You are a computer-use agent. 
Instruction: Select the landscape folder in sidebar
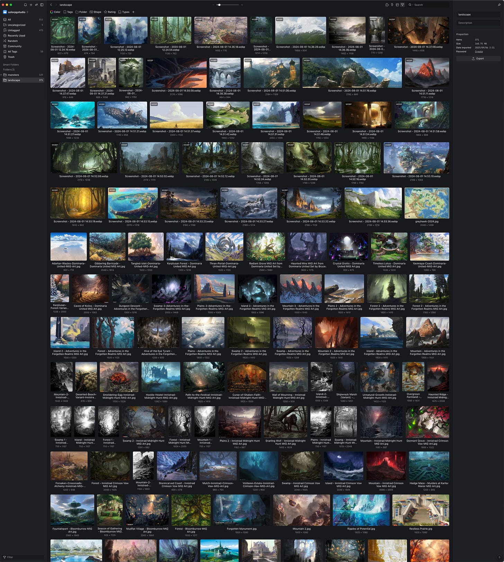point(23,80)
